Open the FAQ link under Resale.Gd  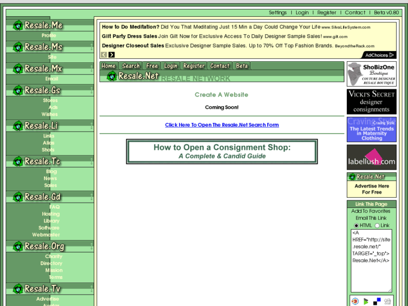point(54,207)
